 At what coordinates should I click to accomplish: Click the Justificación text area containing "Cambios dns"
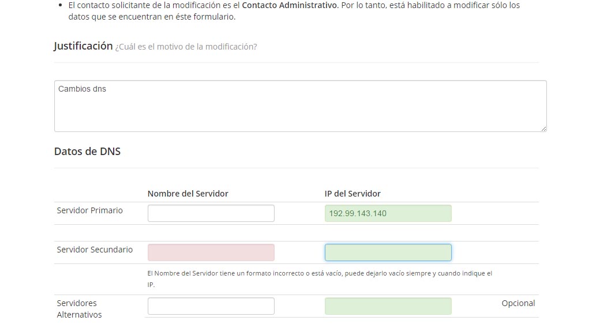pyautogui.click(x=300, y=106)
